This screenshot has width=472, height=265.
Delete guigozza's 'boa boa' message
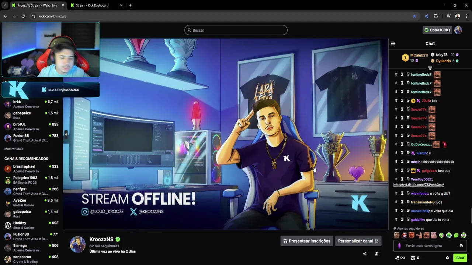tap(396, 170)
